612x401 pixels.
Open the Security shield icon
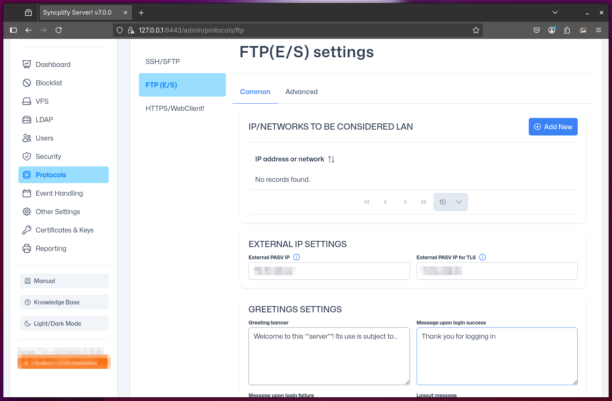coord(27,156)
